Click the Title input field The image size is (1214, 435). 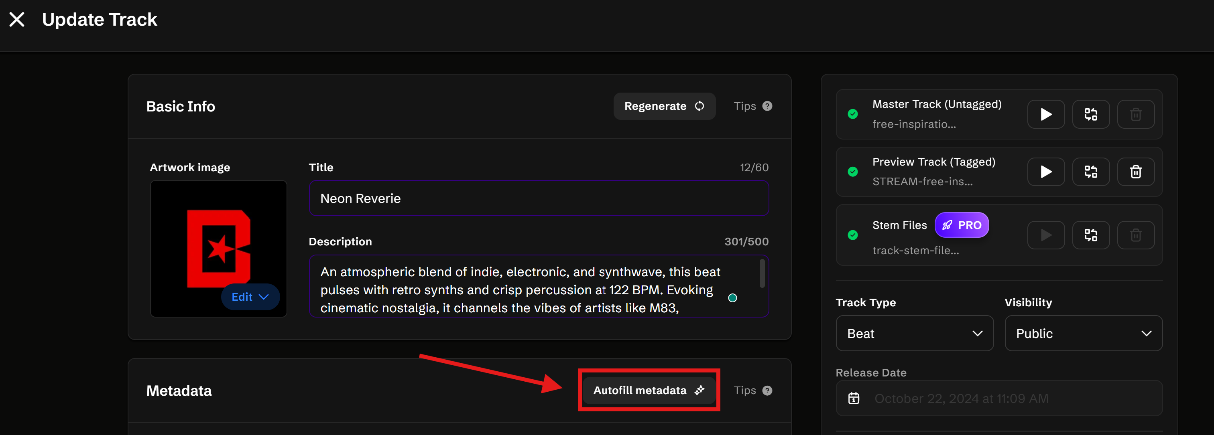[538, 199]
